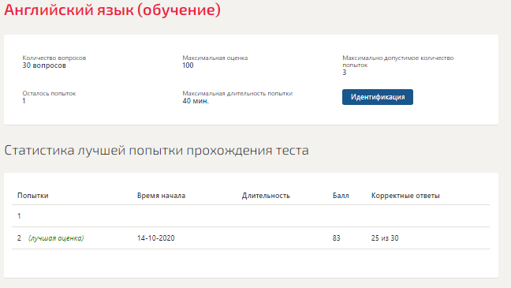Click the date 14-10-2020
Viewport: 511px width, 288px height.
point(156,238)
